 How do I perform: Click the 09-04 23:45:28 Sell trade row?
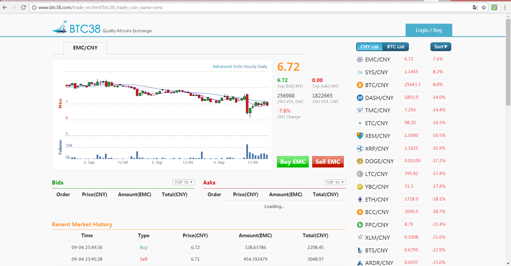tap(199, 259)
